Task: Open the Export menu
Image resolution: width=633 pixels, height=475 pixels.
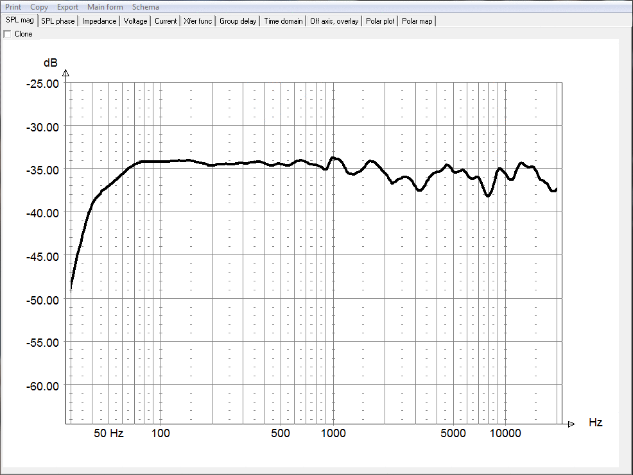Action: pyautogui.click(x=67, y=7)
